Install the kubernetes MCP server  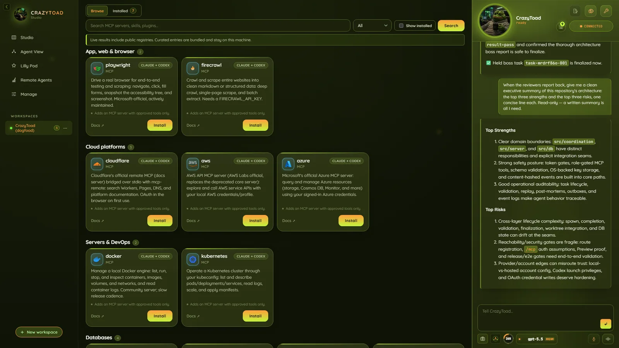coord(255,316)
